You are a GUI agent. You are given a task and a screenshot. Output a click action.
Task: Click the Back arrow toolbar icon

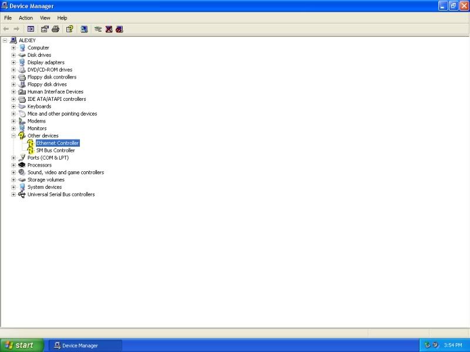(x=6, y=29)
